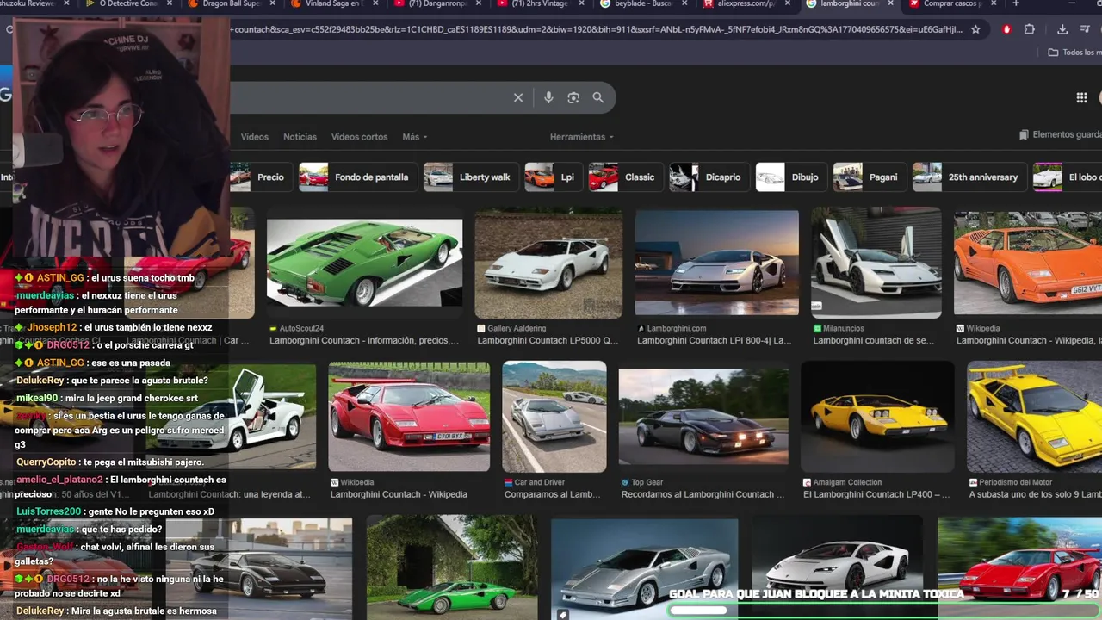Image resolution: width=1102 pixels, height=620 pixels.
Task: Close the 'Vinland Saga en' tab
Action: [375, 3]
